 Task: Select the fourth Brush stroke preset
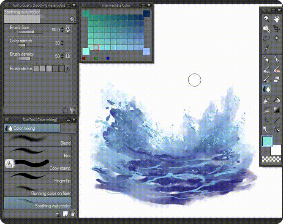point(56,68)
